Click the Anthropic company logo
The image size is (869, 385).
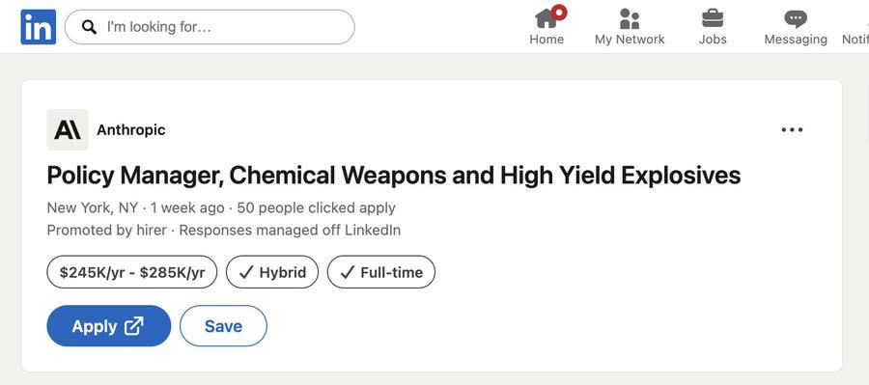pos(67,129)
